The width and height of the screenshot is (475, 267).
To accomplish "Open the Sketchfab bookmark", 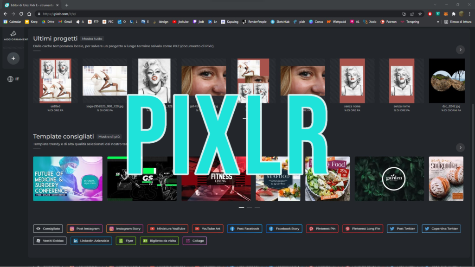I will tap(280, 22).
